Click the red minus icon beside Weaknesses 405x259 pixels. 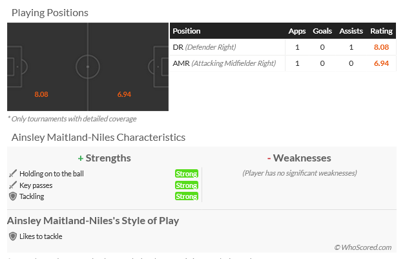click(x=269, y=158)
